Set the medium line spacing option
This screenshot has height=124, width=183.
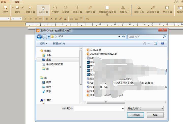click(x=76, y=19)
